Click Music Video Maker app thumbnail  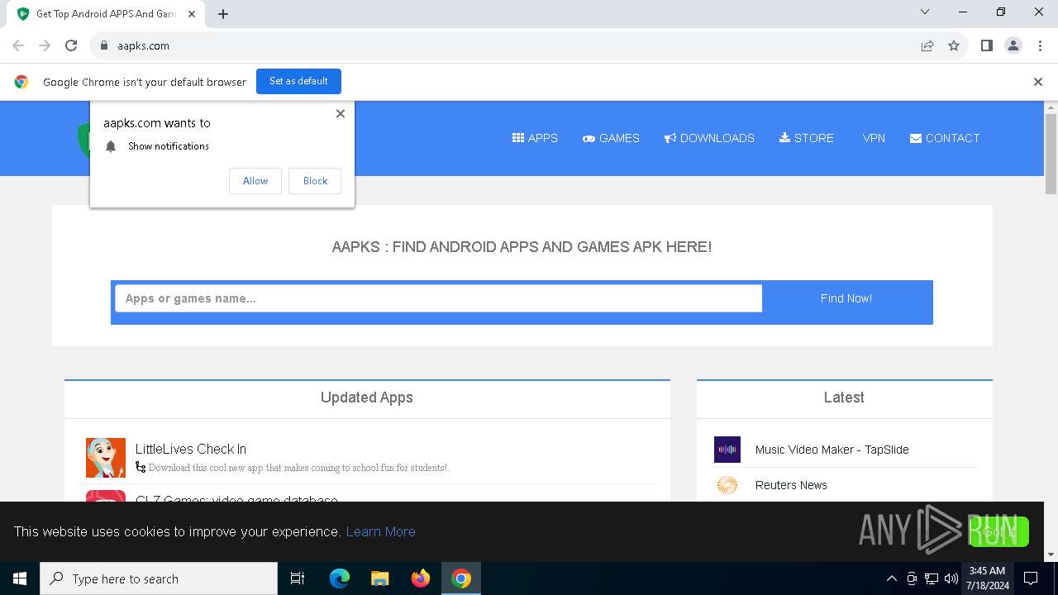click(727, 450)
